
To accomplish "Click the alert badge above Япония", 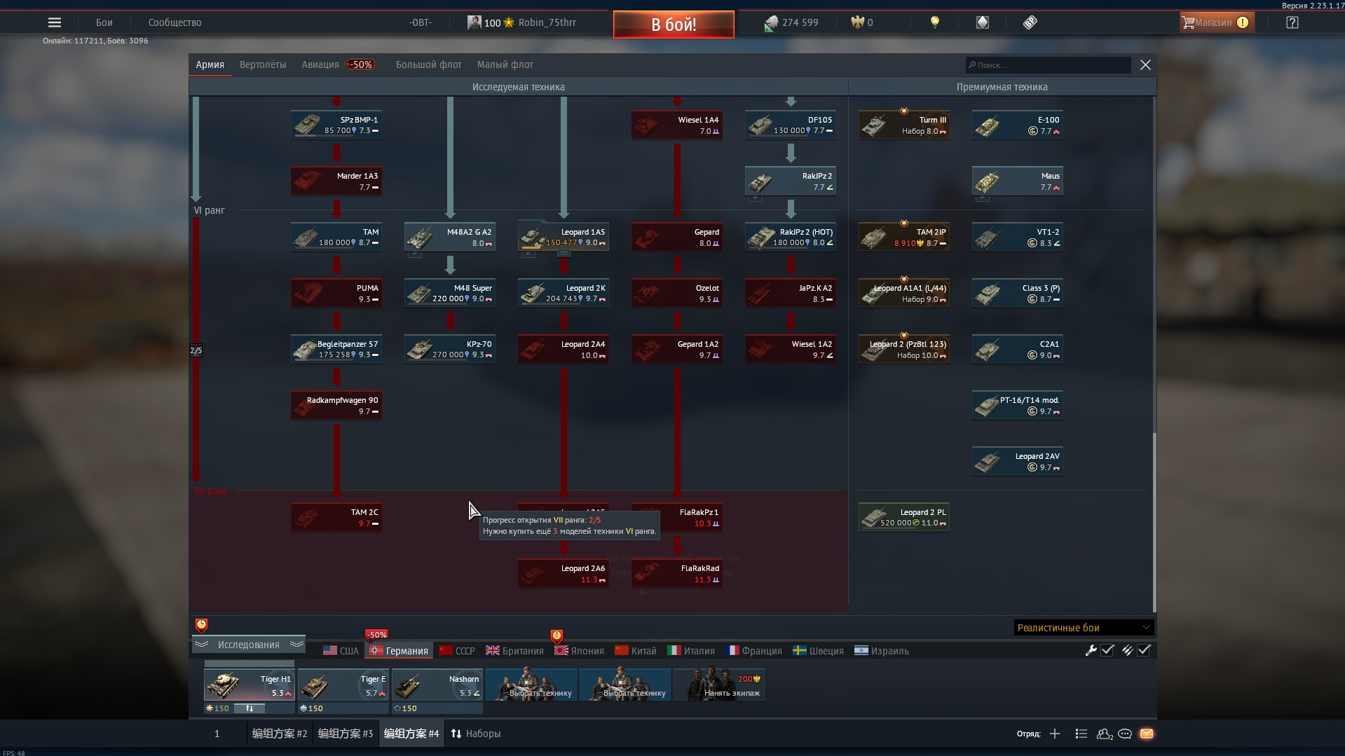I will [x=557, y=636].
